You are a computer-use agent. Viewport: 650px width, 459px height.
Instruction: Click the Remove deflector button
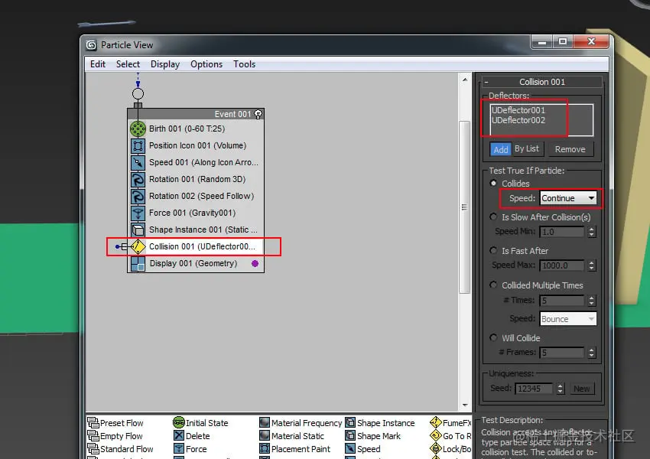[570, 149]
